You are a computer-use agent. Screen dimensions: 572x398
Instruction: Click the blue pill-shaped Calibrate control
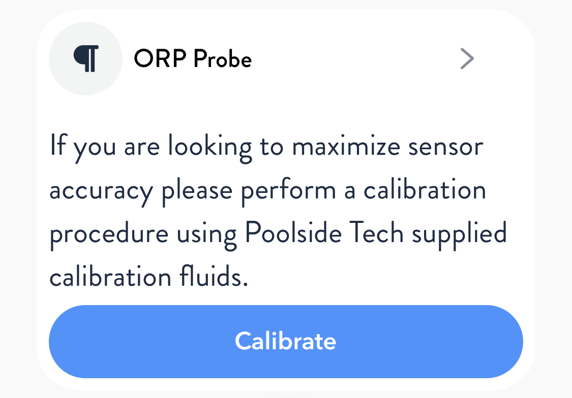coord(286,341)
